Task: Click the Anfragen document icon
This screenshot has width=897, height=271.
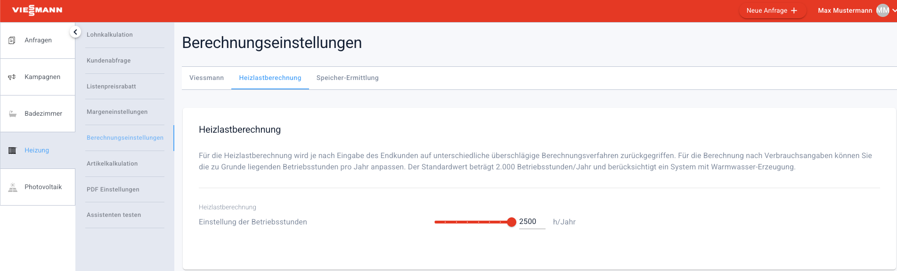Action: click(12, 40)
